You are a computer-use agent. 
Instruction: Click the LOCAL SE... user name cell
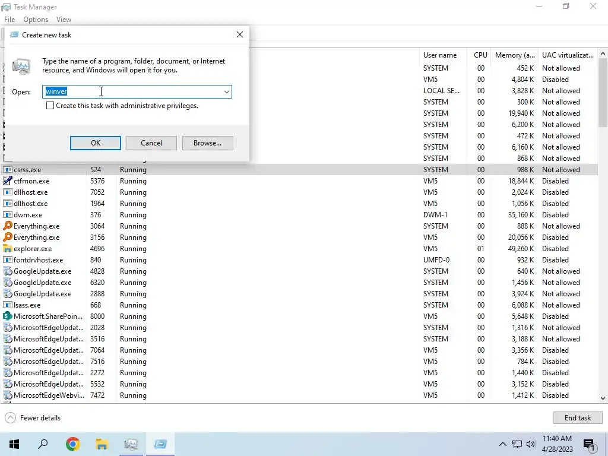tap(441, 90)
